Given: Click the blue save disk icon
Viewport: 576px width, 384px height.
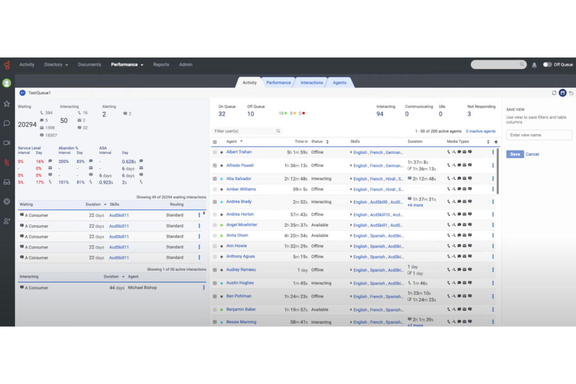Looking at the screenshot, I should pos(562,93).
